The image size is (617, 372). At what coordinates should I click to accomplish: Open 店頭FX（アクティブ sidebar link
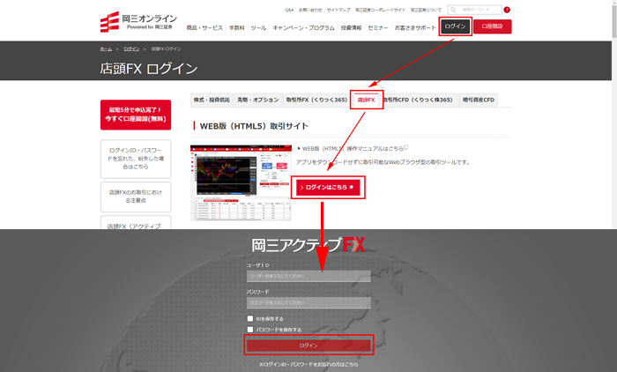tap(136, 223)
